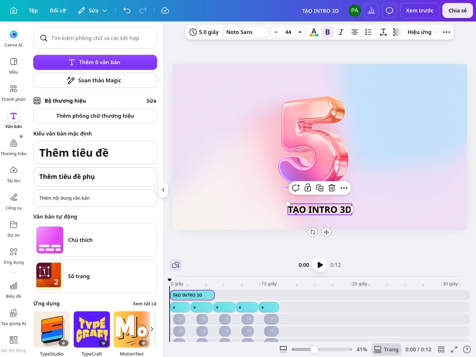Open text color picker
476x357 pixels.
314,32
